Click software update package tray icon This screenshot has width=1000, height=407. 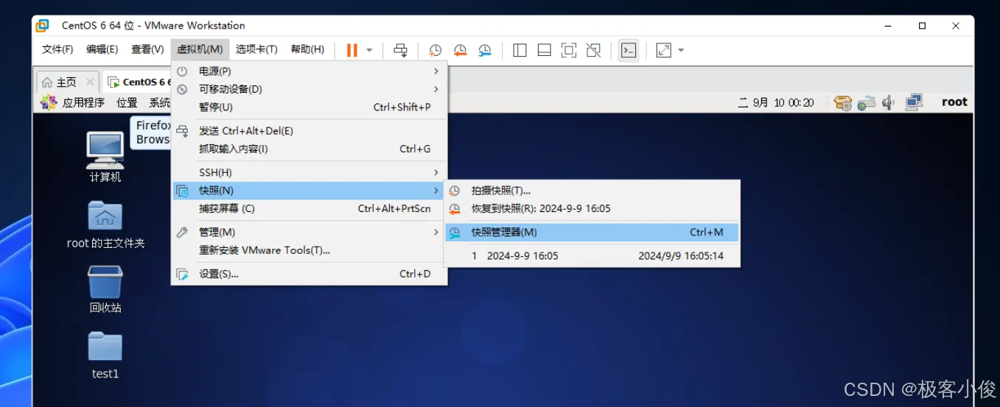pos(843,102)
